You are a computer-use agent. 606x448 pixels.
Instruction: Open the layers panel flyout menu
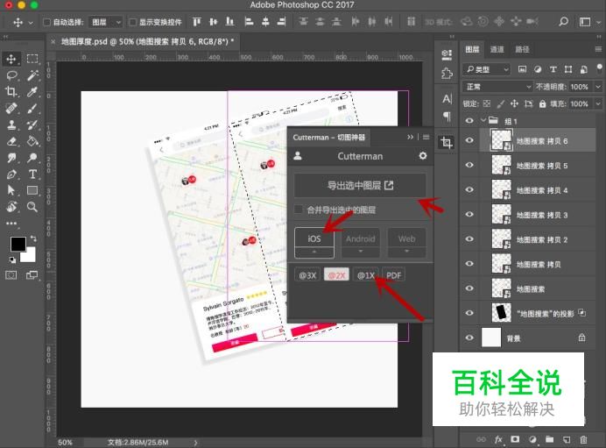pyautogui.click(x=599, y=49)
